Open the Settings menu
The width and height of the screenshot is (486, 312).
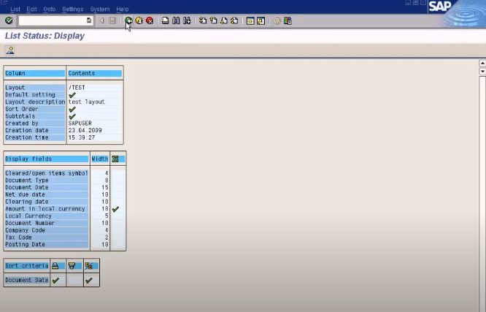click(73, 9)
